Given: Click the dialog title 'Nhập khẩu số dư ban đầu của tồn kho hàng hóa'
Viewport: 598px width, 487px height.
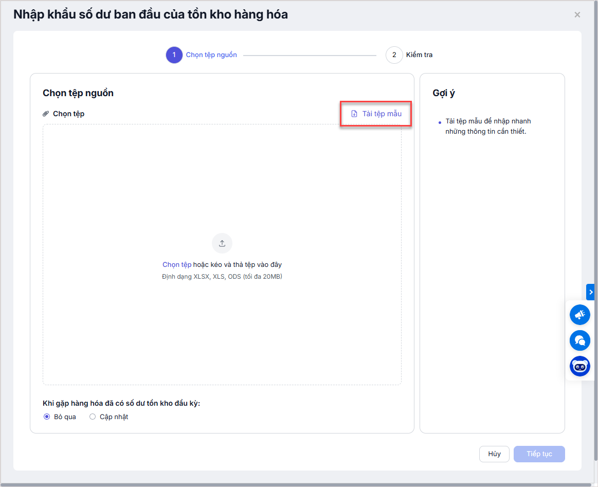Looking at the screenshot, I should pos(151,14).
